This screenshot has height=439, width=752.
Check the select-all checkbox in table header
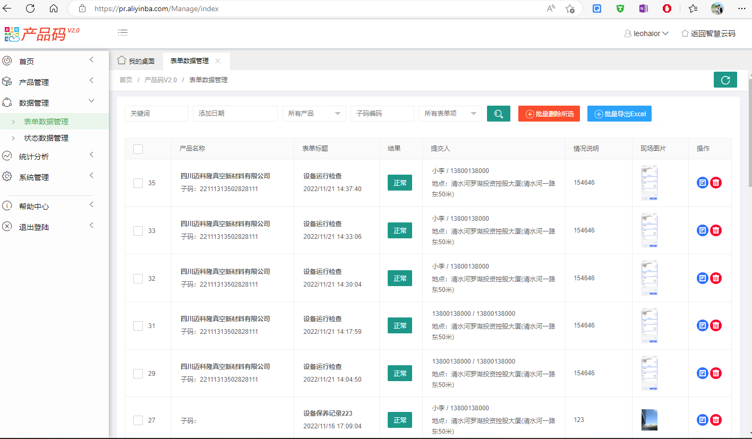(138, 149)
